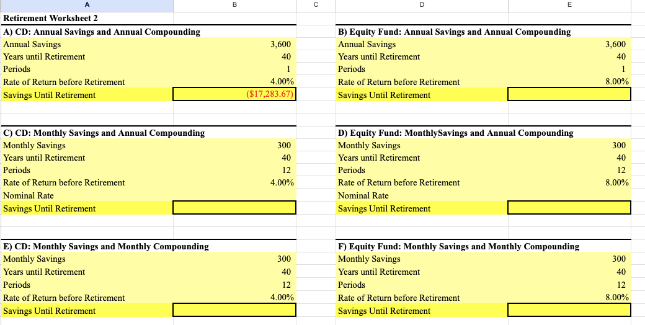Click empty Savings Until Retirement cell in section B

tap(569, 94)
